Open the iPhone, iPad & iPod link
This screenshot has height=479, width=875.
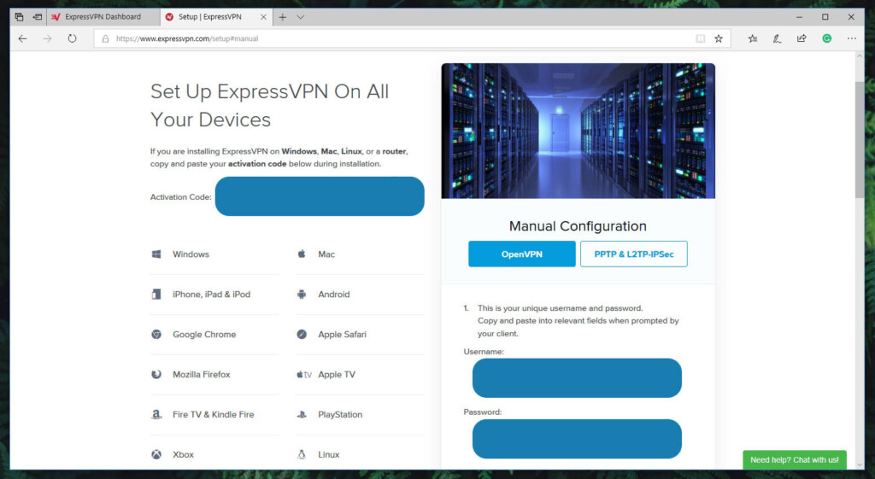212,294
